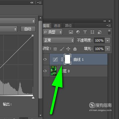Screen dimensions: 119x119
Task: Select the 图层 0 image thumbnail
Action: click(x=54, y=71)
